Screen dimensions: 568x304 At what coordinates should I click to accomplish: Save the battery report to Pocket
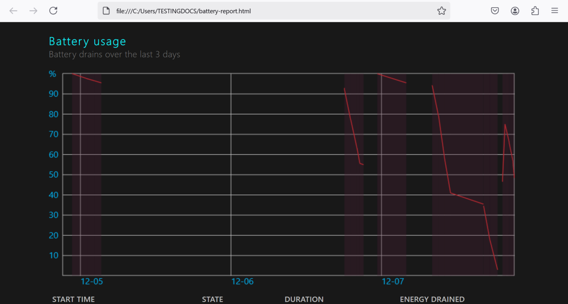pos(495,11)
